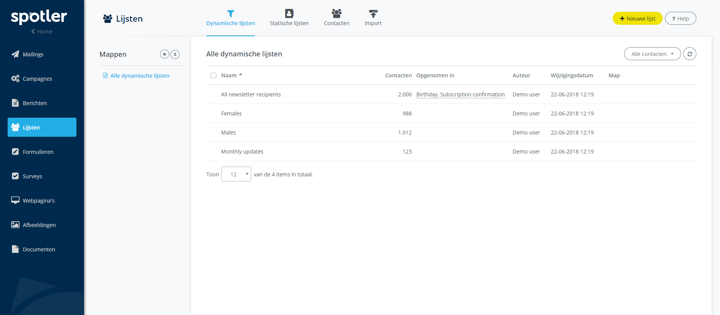
Task: Click the Spotler logo
Action: click(x=39, y=17)
